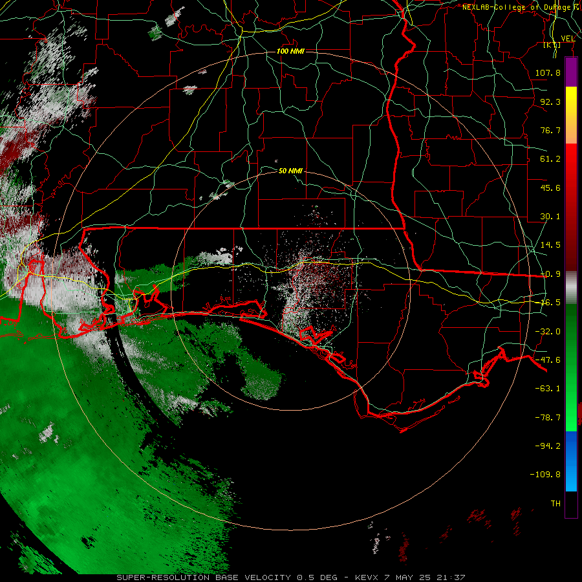582x582 pixels.
Task: Click the VEL legend title
Action: tap(568, 39)
